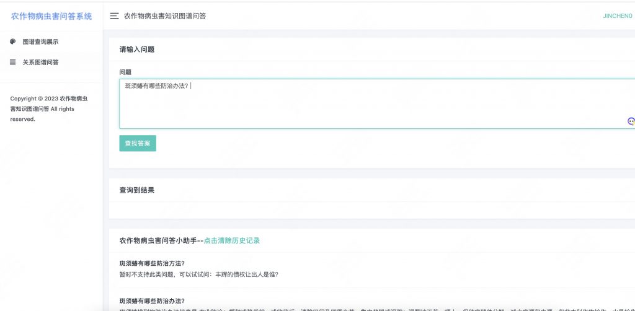Open 关系图谱问答 in the sidebar
This screenshot has width=635, height=311.
click(40, 63)
